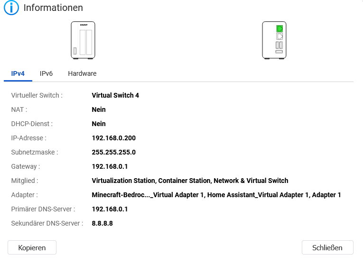Click the Gateway 192.168.0.1 value
363x264 pixels.
point(110,166)
